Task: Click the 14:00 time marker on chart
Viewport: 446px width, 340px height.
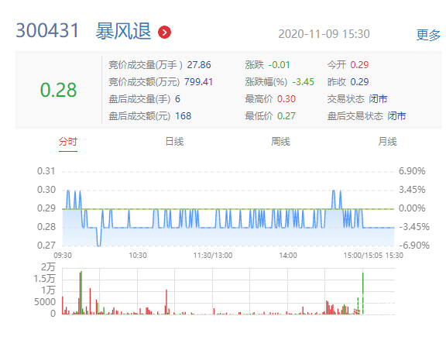Action: pos(288,256)
